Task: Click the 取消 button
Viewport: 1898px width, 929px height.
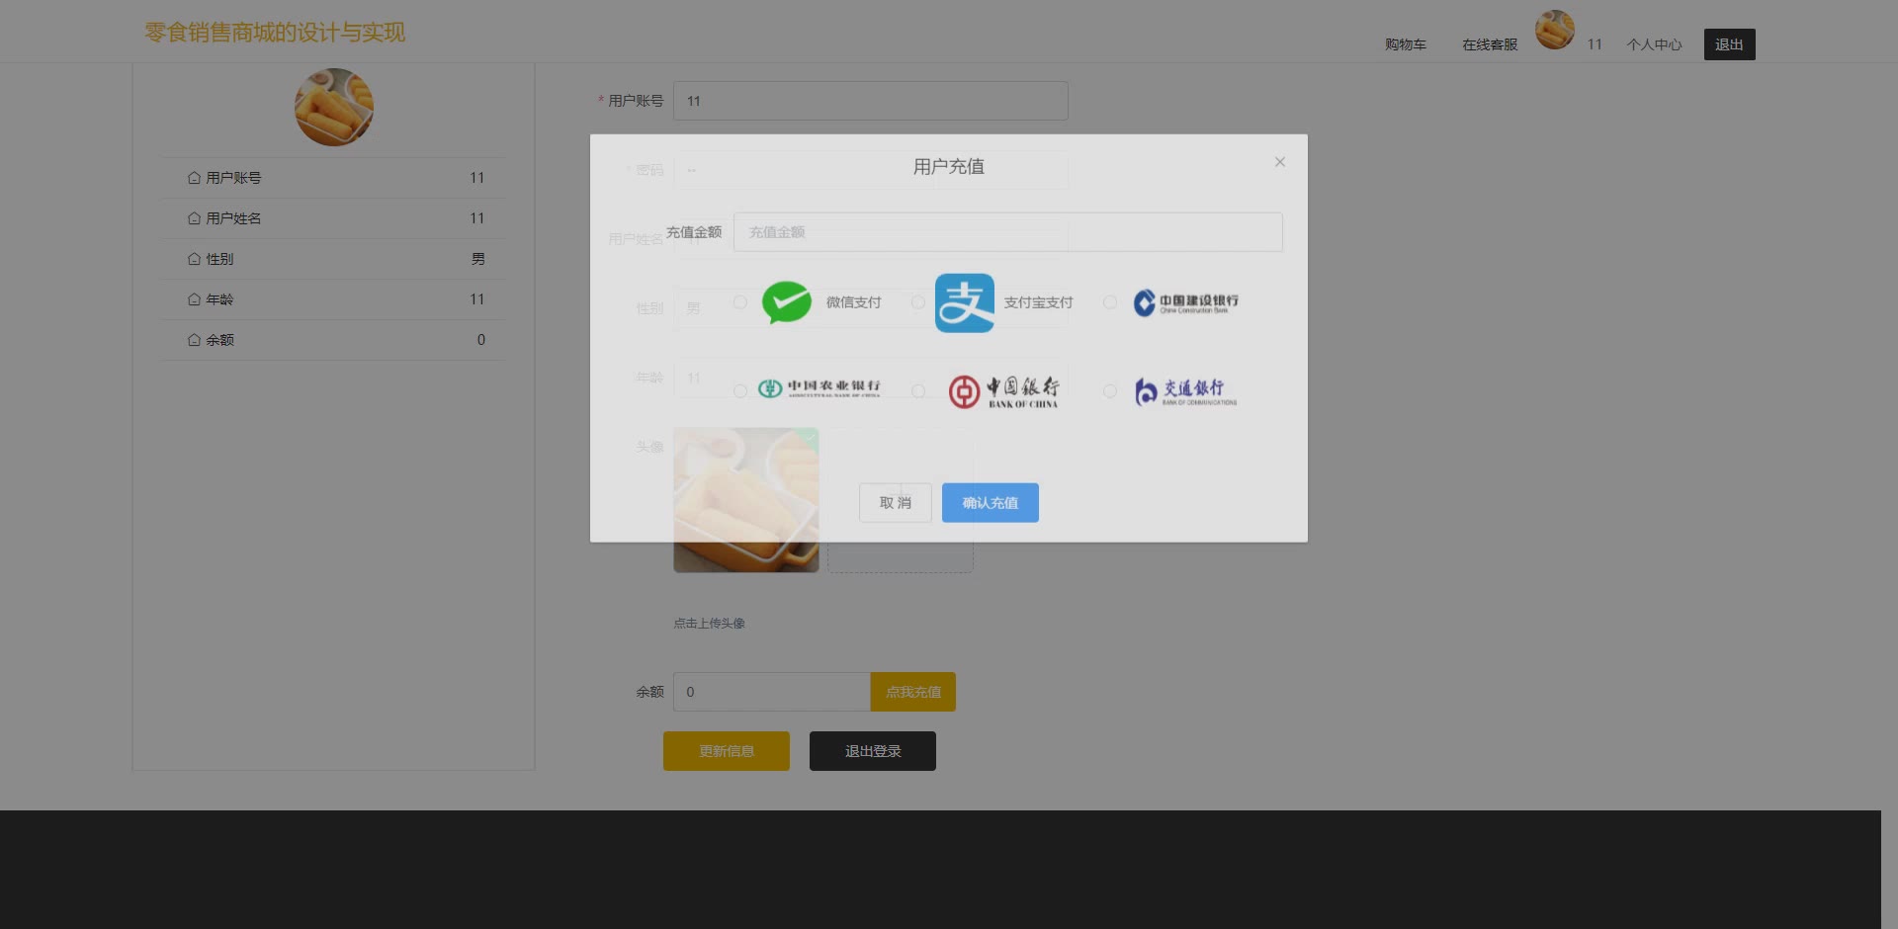Action: click(896, 503)
